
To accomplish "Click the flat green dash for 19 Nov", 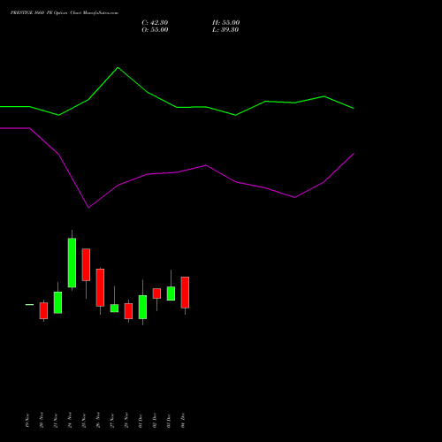I will (x=29, y=304).
